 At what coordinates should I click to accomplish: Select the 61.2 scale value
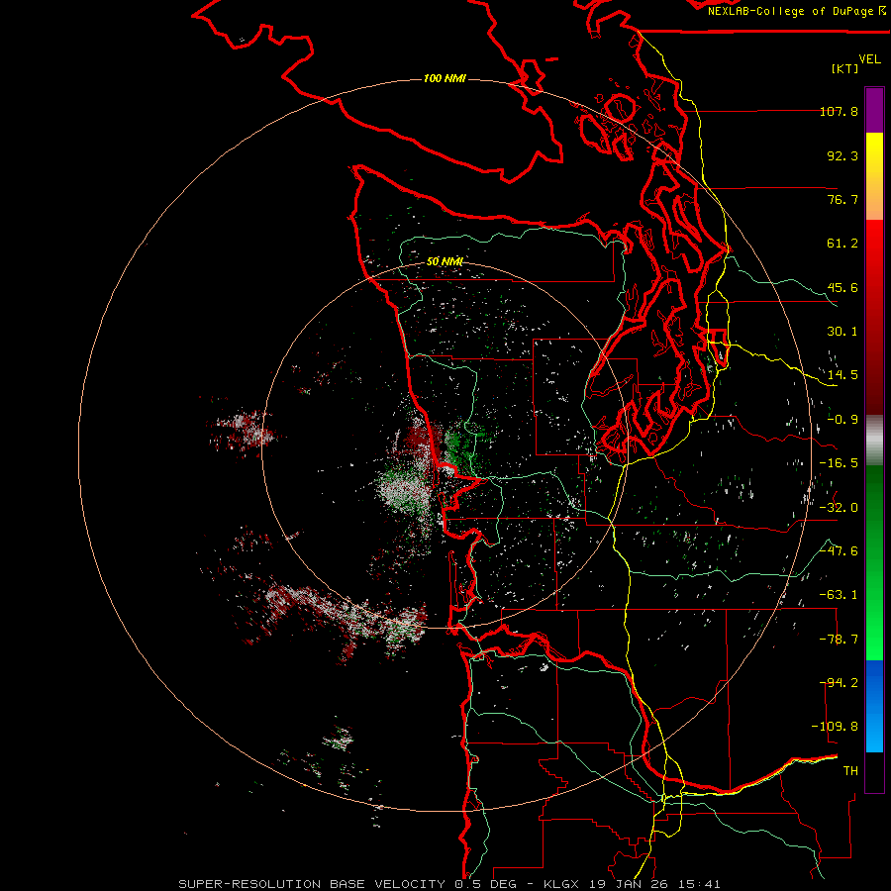click(x=842, y=244)
